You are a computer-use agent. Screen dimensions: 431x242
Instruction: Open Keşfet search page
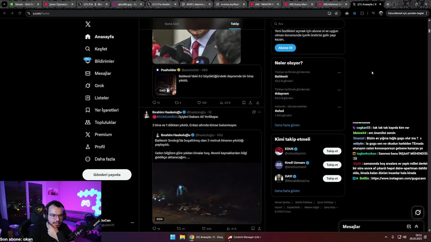96,49
